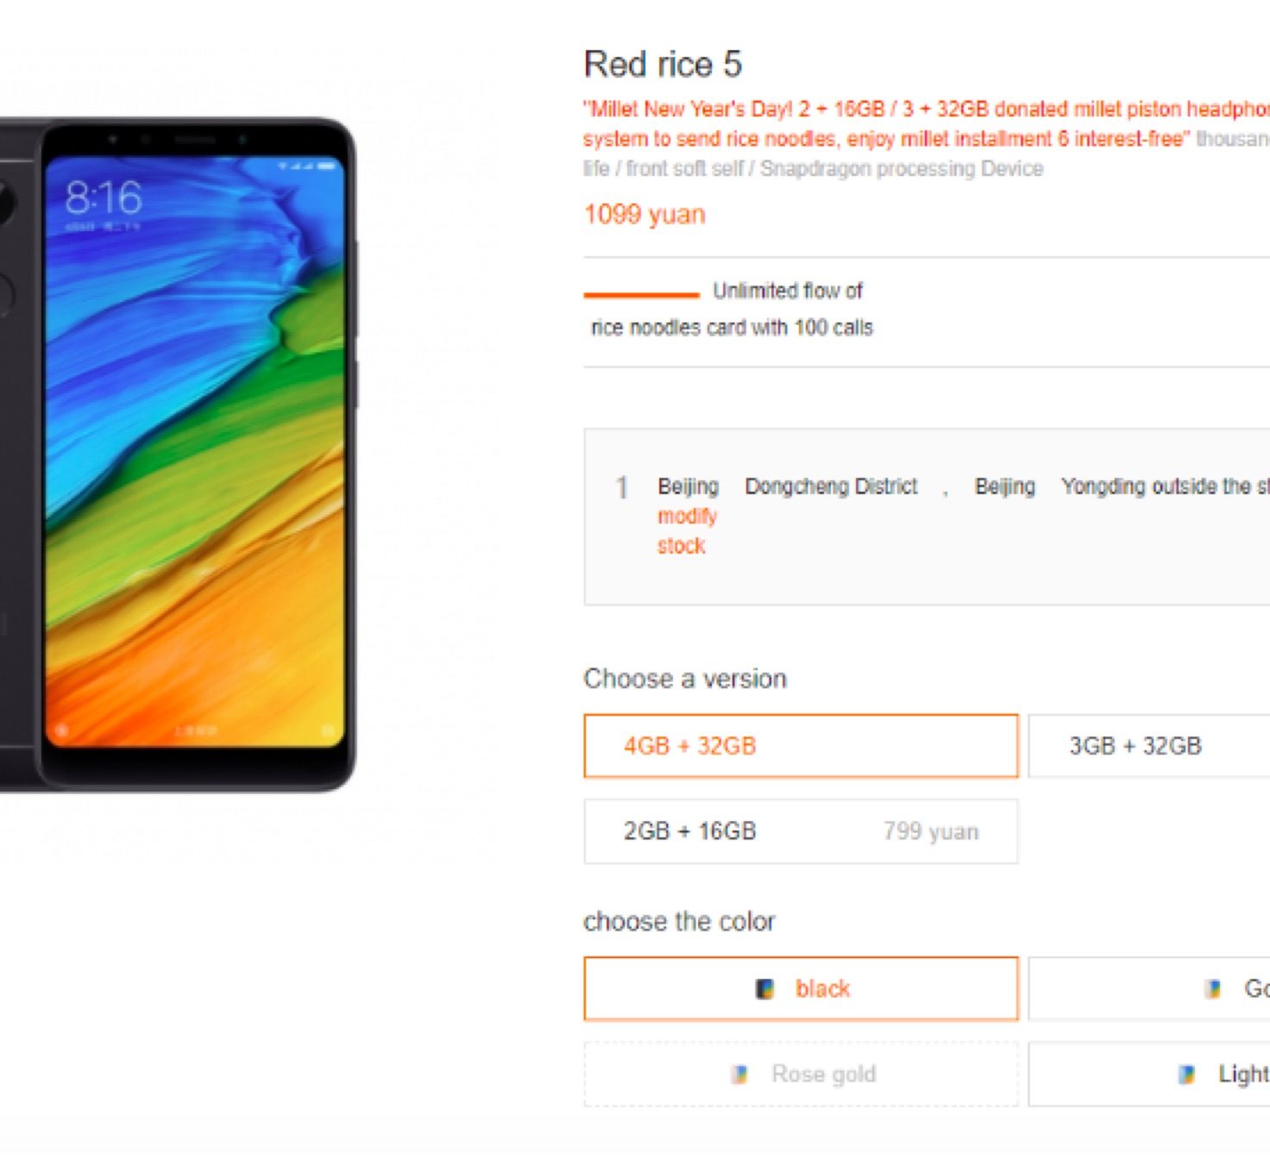Screen dimensions: 1270x1160
Task: Choose the Rose gold color option
Action: (x=801, y=1074)
